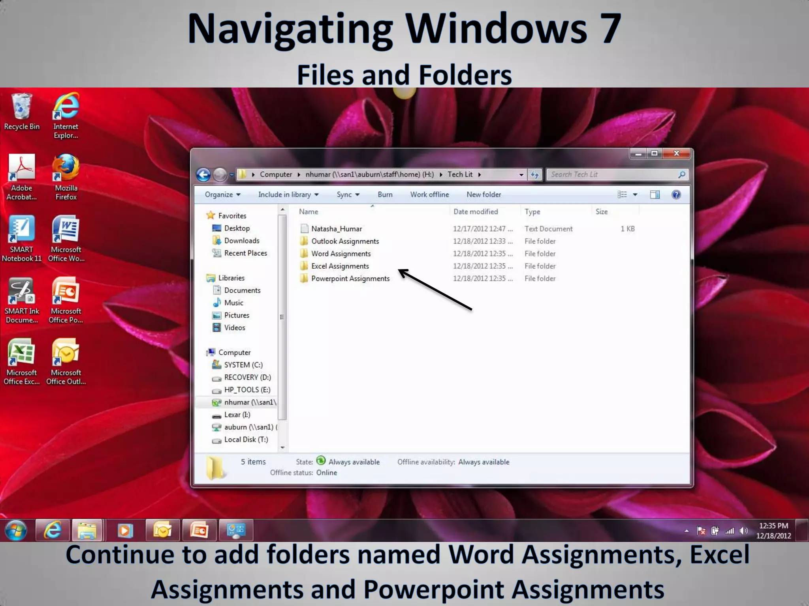Click the Search Tech Lit field
This screenshot has width=809, height=606.
point(612,174)
